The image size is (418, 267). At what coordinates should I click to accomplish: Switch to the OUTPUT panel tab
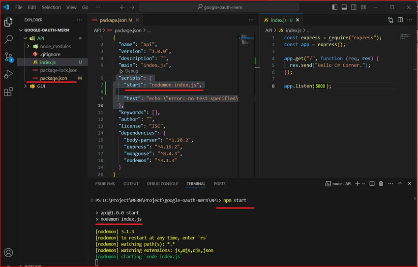click(x=131, y=183)
